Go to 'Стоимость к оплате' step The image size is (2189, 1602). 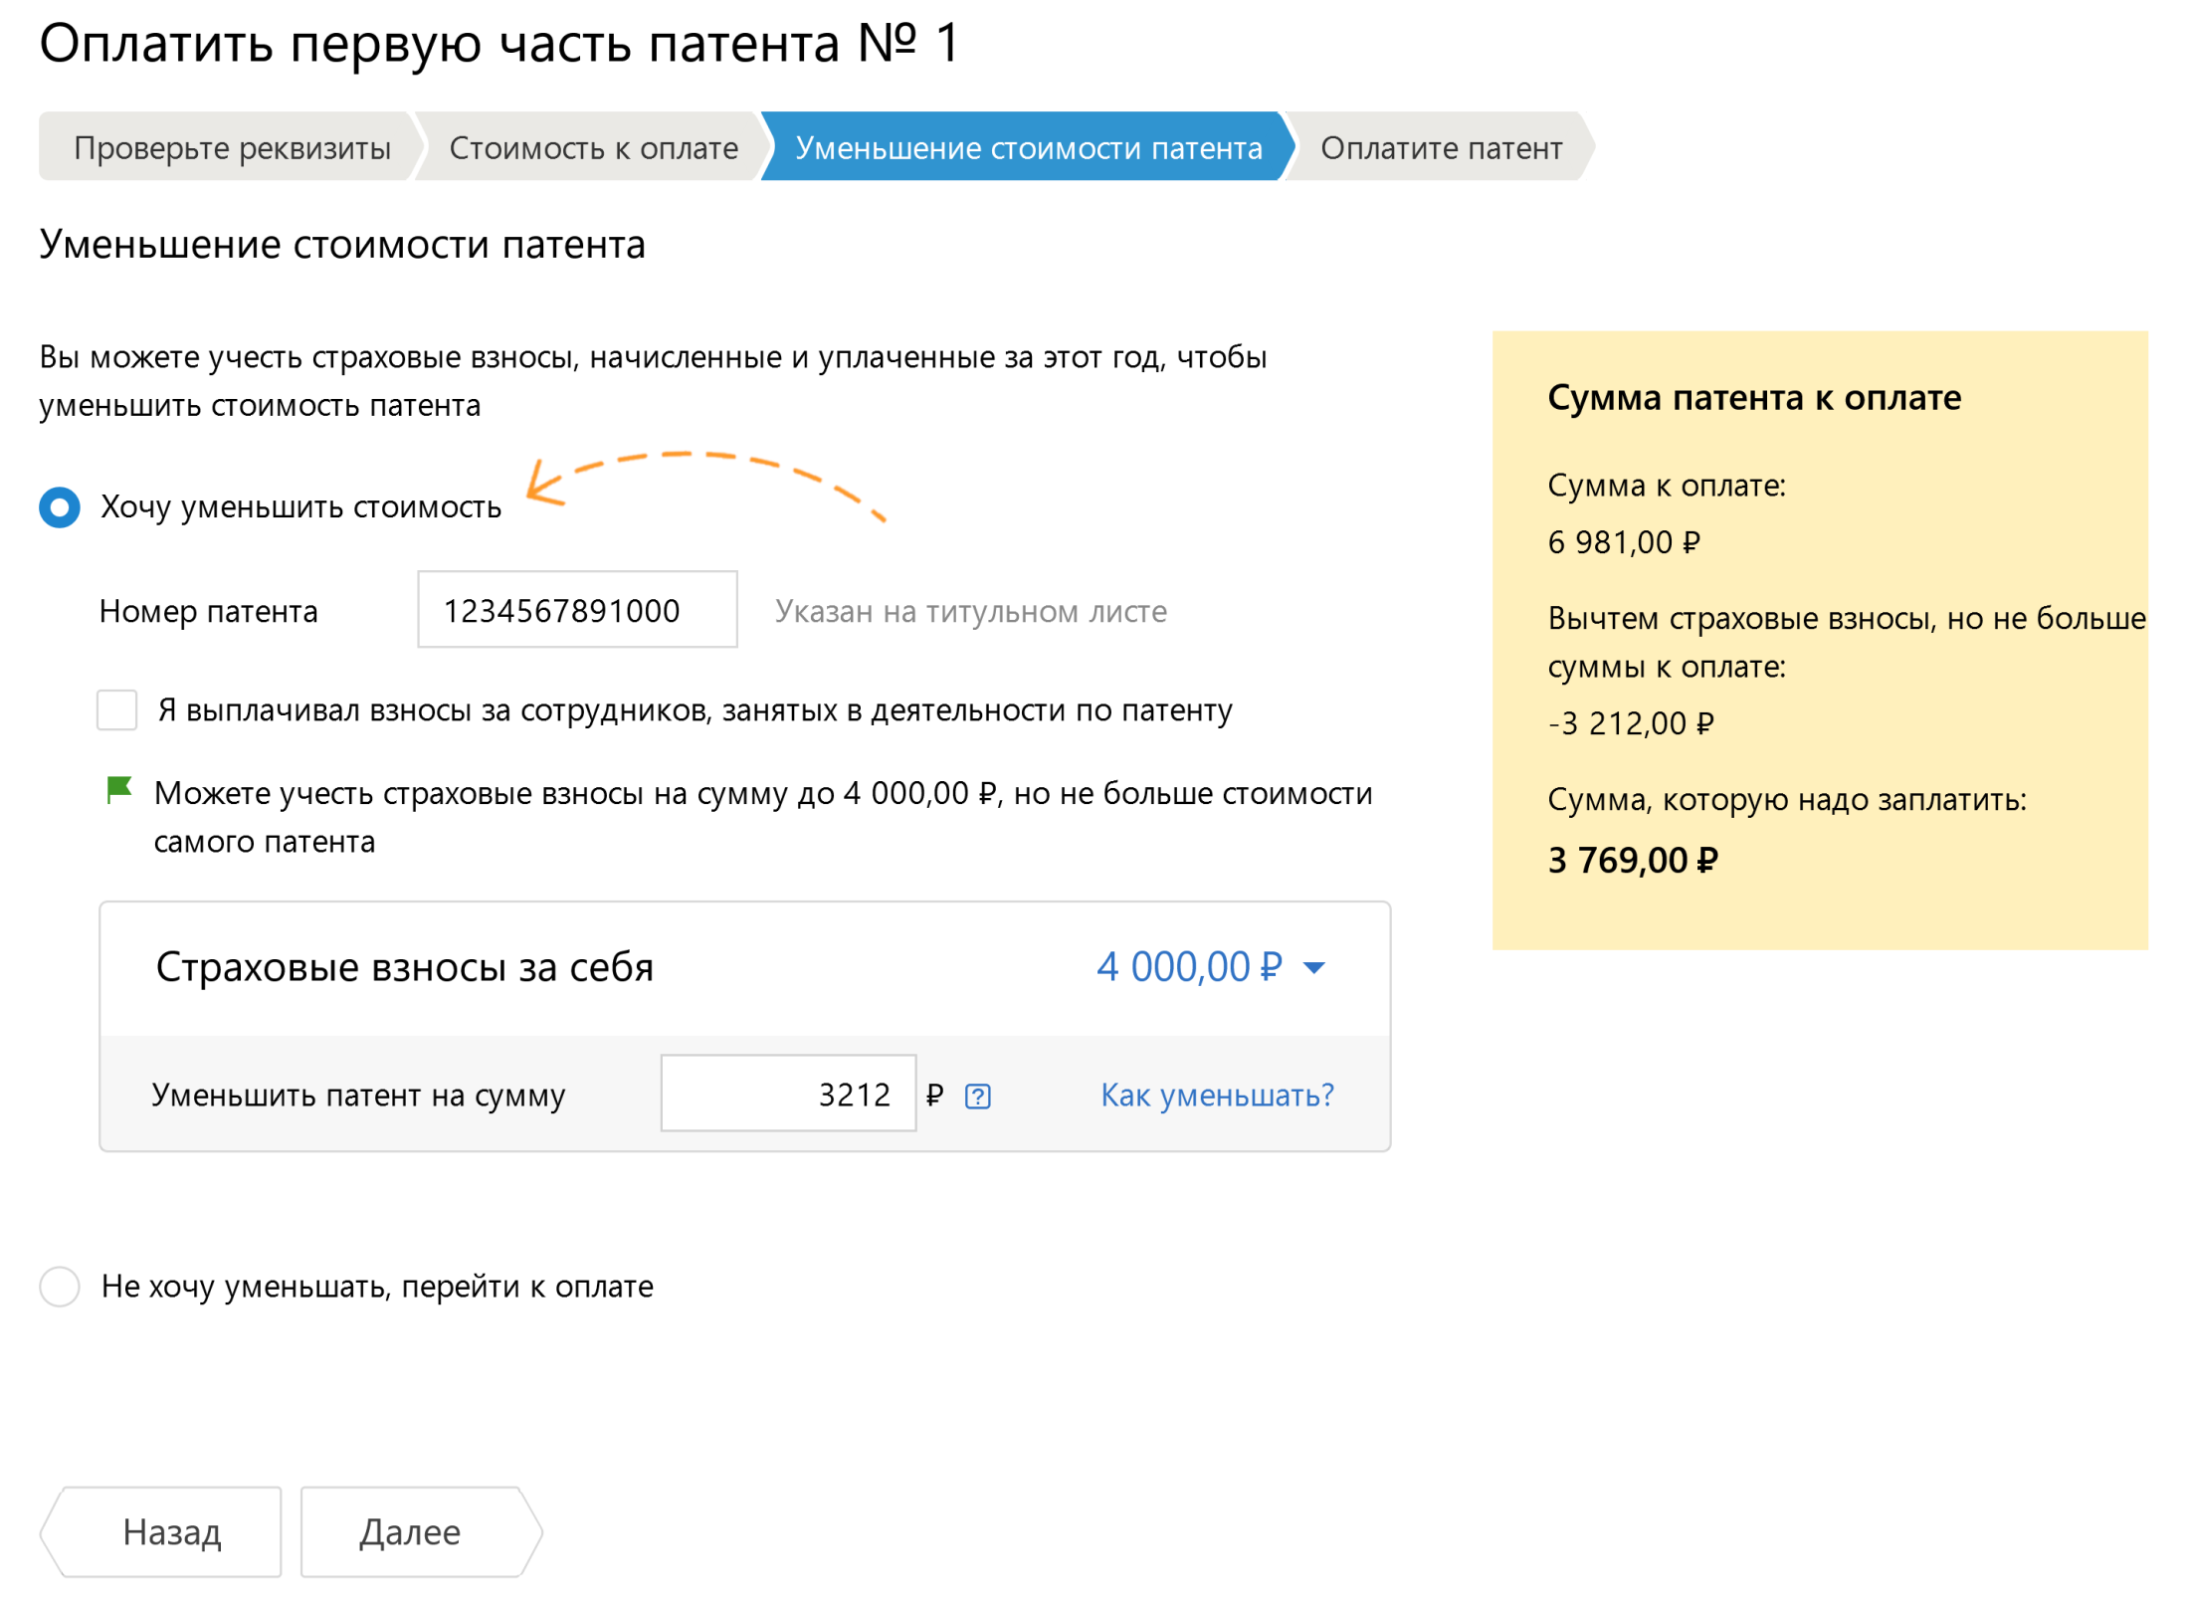tap(593, 147)
